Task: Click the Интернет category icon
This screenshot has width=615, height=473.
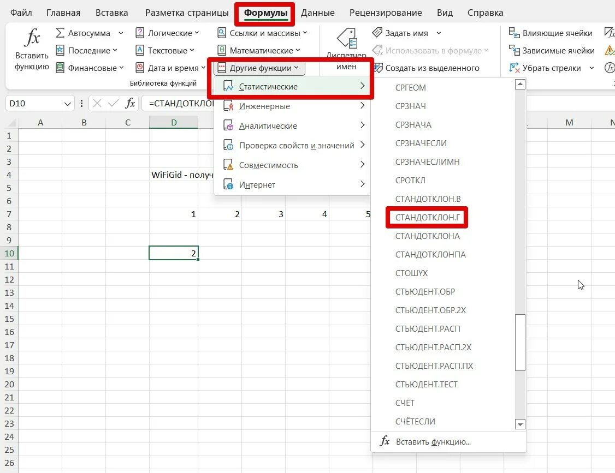Action: point(228,184)
